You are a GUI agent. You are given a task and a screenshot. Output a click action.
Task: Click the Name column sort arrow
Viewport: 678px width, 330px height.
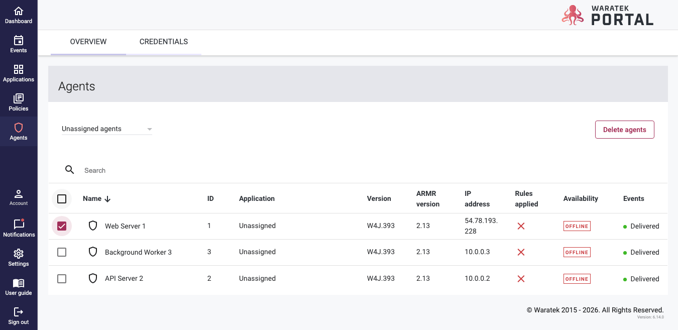[x=107, y=199]
